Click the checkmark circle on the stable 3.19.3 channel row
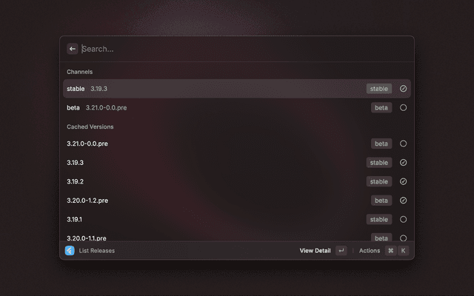 pos(403,89)
